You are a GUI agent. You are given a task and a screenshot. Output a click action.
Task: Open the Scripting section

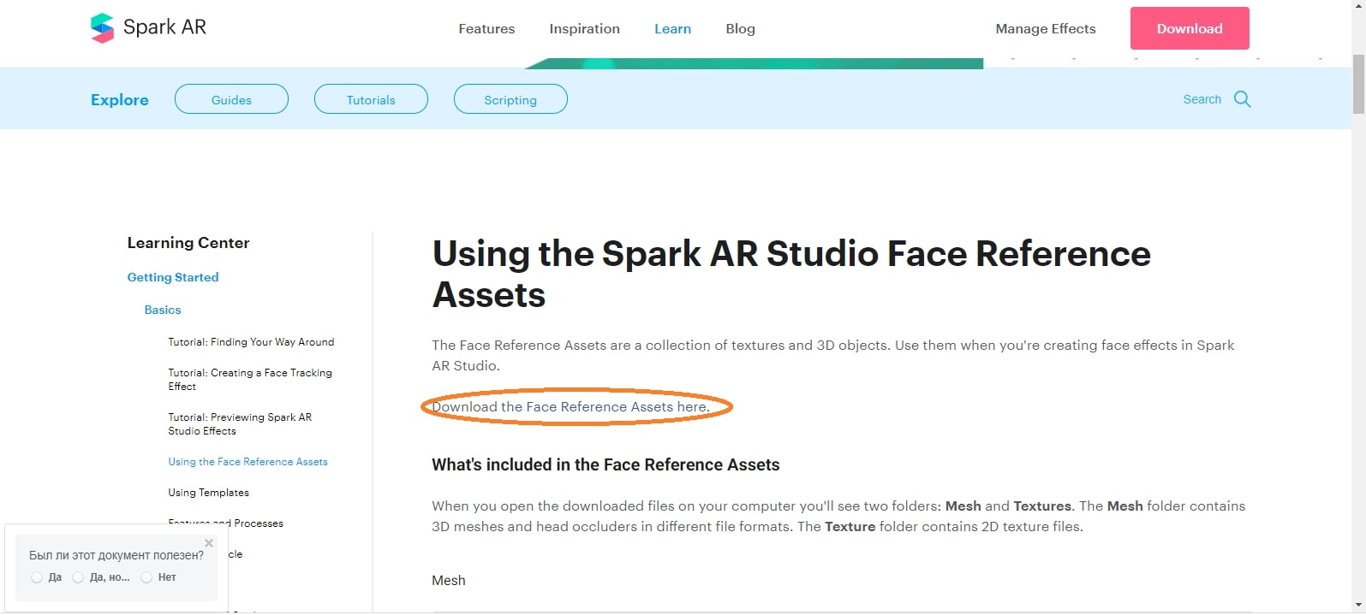tap(510, 99)
